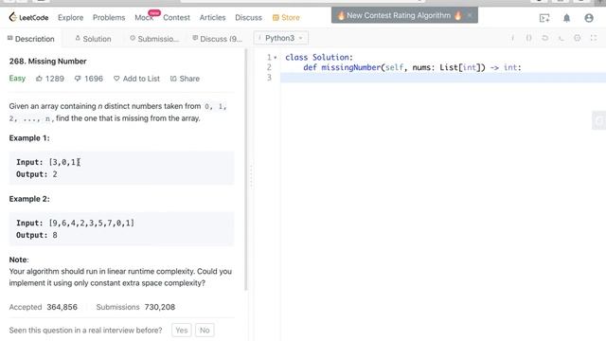Answer No to seen in interview
Image resolution: width=606 pixels, height=341 pixels.
[205, 331]
